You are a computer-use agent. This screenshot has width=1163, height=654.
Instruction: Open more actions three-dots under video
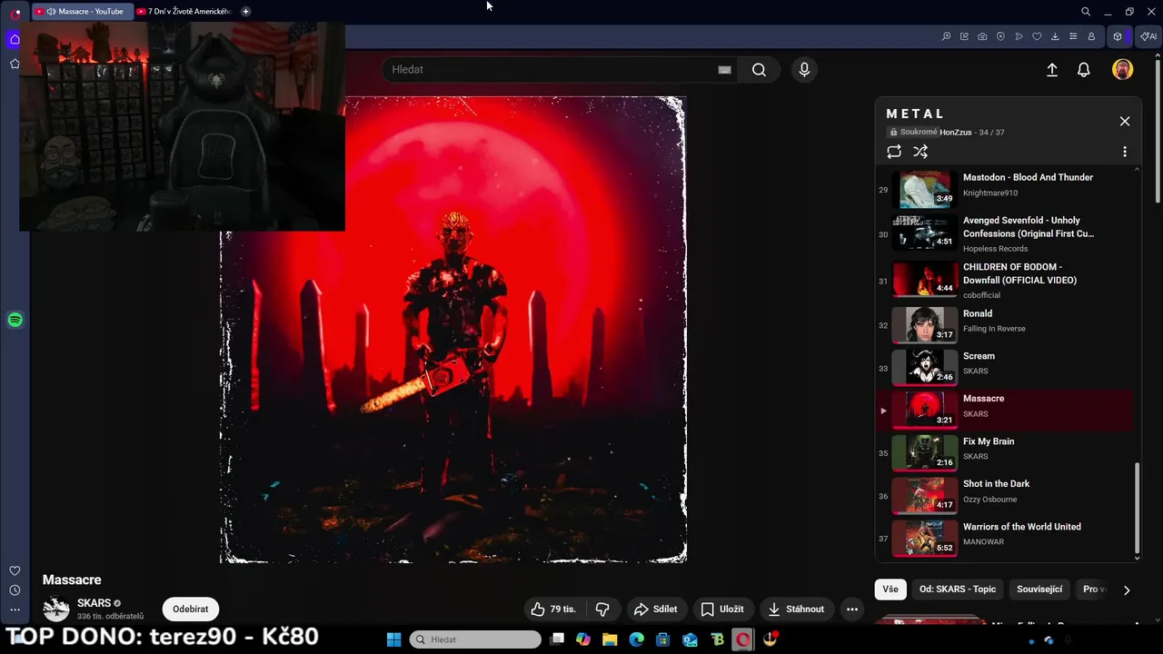point(852,609)
